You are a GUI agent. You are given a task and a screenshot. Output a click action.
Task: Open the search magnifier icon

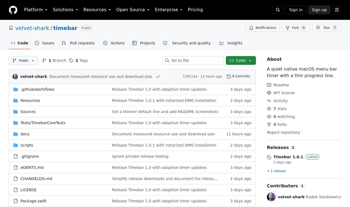coord(278,10)
